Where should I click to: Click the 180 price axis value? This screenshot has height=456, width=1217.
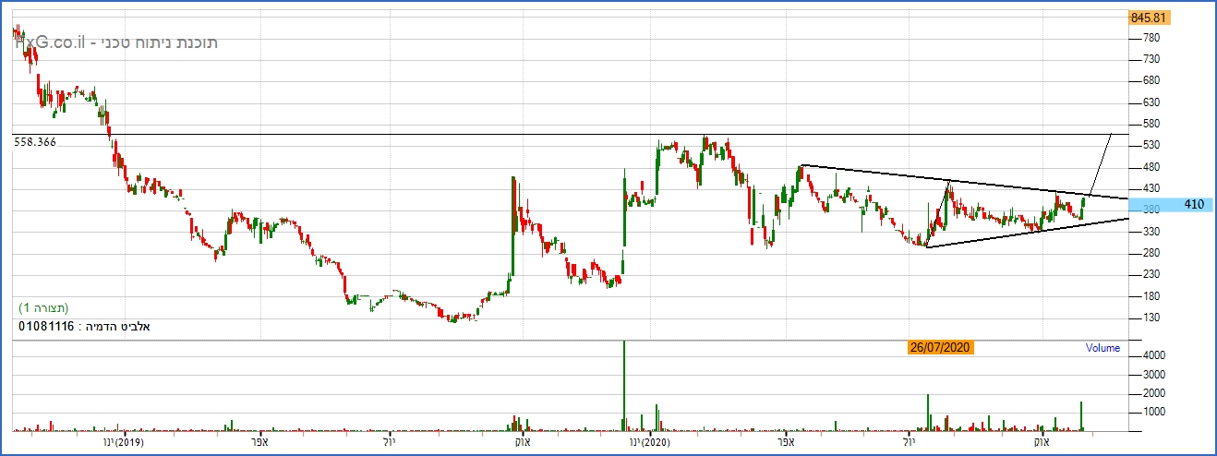(1151, 296)
